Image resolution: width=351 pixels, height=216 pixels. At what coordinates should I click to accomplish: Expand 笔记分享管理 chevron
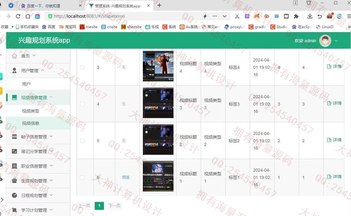[51, 151]
